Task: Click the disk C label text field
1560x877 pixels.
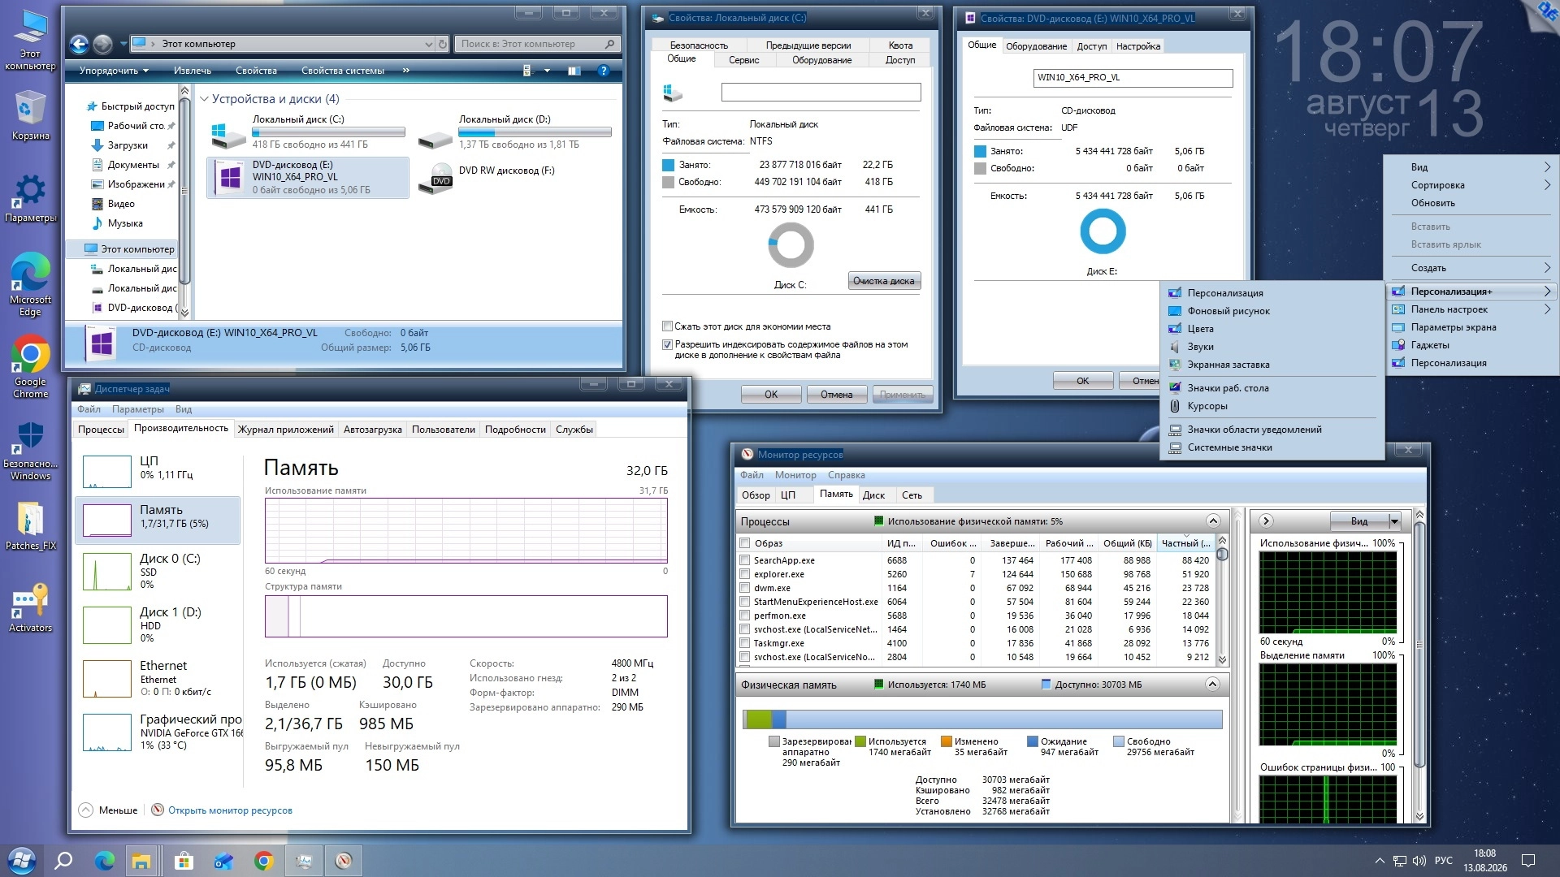Action: (x=821, y=93)
